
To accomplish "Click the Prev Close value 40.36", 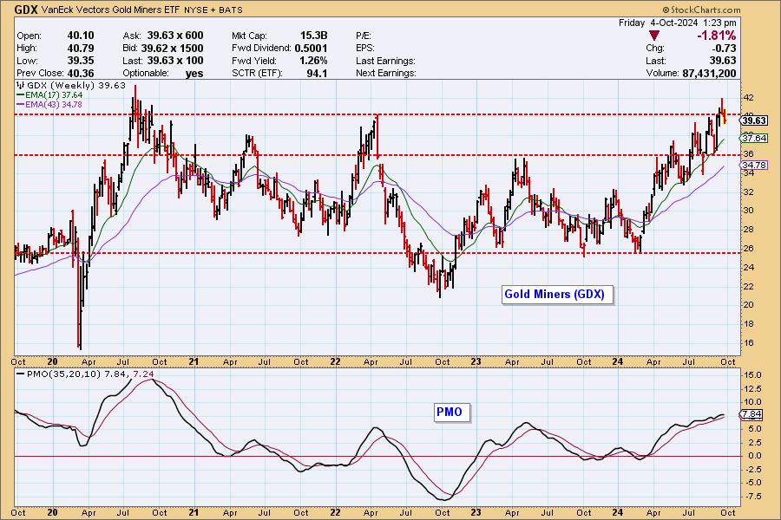I will click(81, 73).
